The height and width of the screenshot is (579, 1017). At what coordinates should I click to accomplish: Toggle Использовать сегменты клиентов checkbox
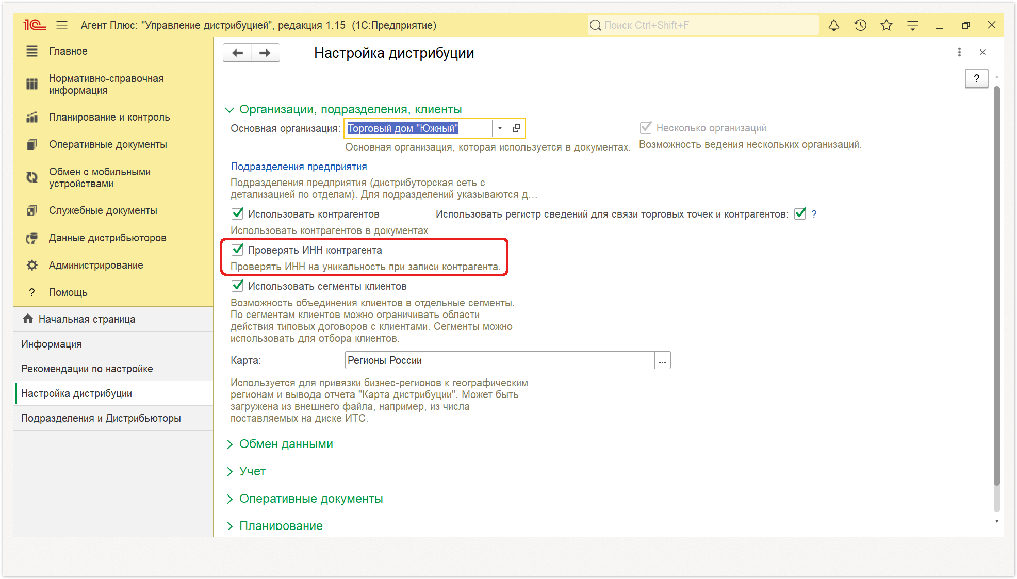point(237,286)
